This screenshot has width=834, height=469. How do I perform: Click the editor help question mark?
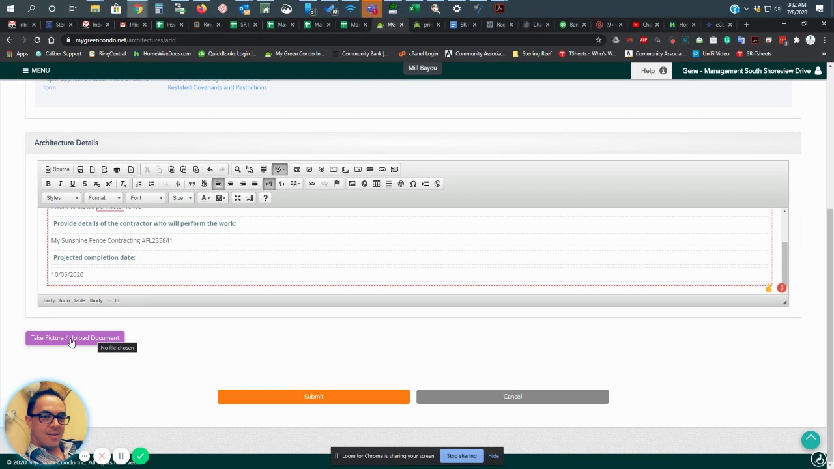265,198
